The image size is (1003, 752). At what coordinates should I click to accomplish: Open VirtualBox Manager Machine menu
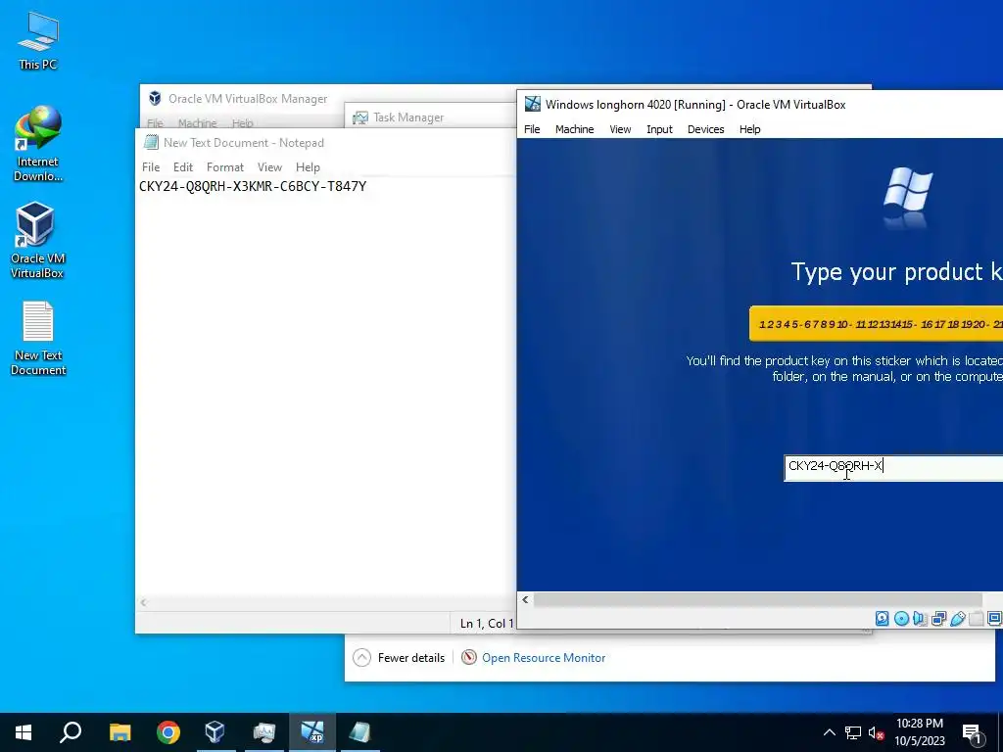(197, 122)
